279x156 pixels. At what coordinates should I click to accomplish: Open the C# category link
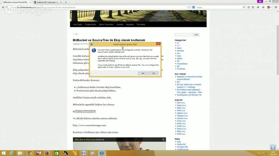pyautogui.click(x=178, y=43)
